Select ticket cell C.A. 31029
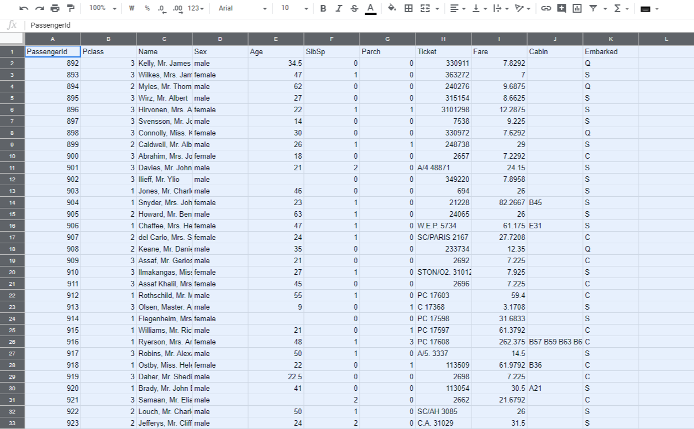Viewport: 694px width, 429px height. (443, 423)
